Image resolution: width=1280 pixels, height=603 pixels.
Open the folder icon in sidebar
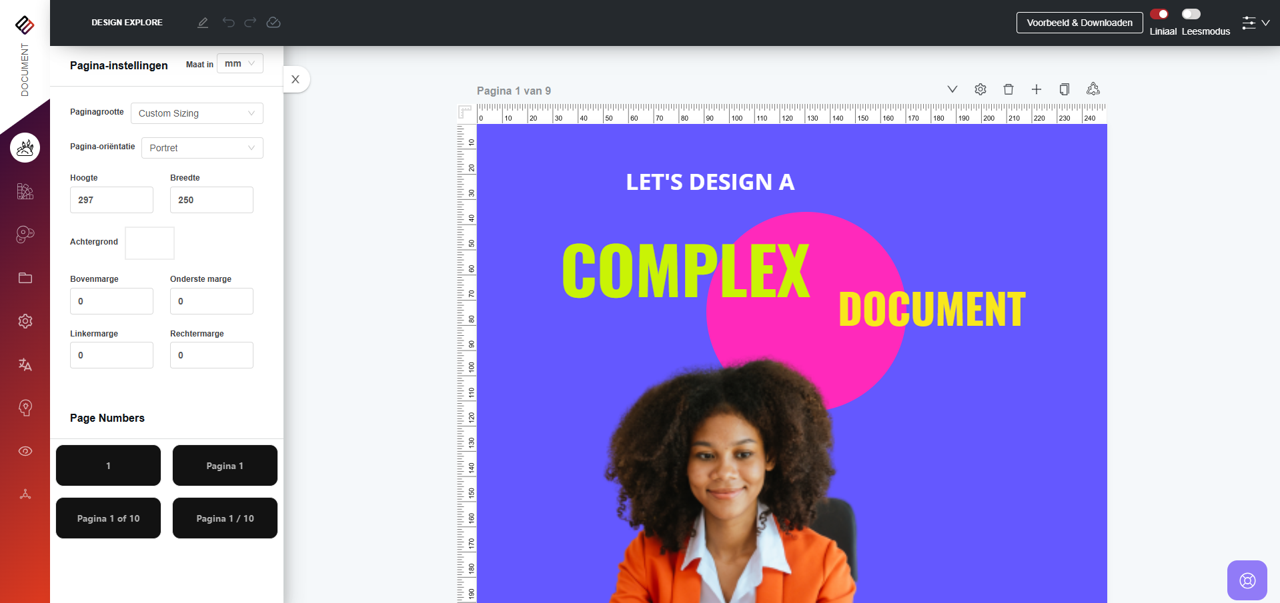point(25,278)
